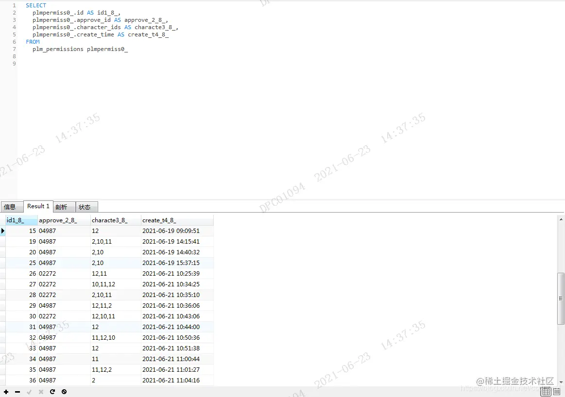Viewport: 565px width, 397px height.
Task: Click the characte3_8_ column header
Action: [116, 220]
